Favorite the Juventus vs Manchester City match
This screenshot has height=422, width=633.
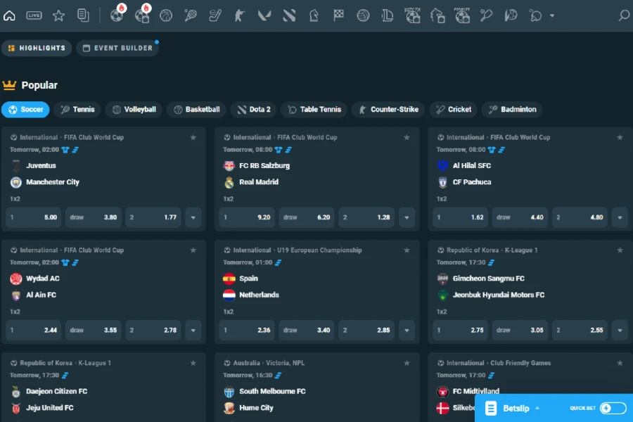(x=193, y=138)
